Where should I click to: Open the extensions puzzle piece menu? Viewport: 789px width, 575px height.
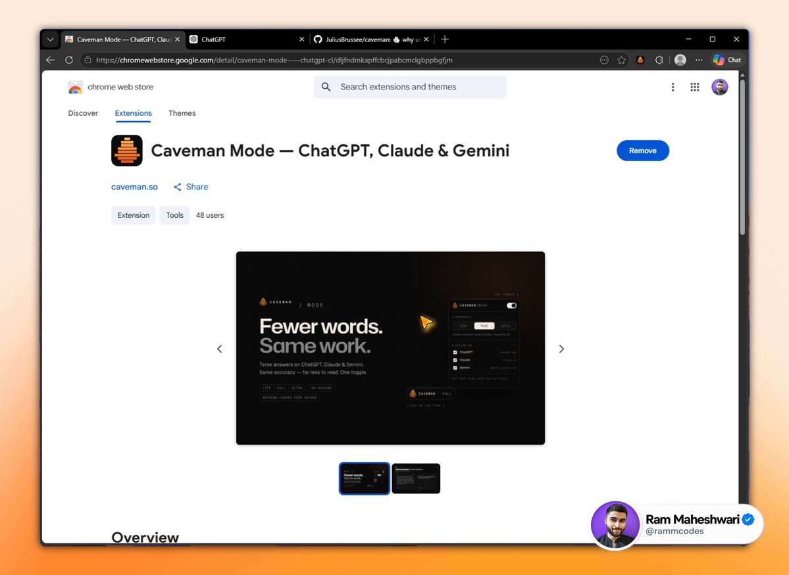(x=659, y=60)
